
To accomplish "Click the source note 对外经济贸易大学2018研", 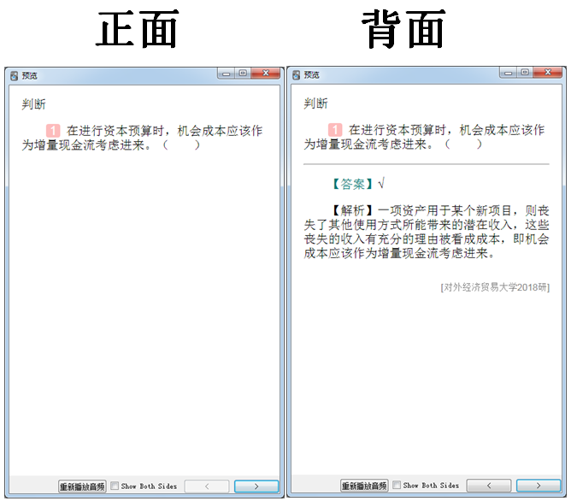I will (x=495, y=287).
